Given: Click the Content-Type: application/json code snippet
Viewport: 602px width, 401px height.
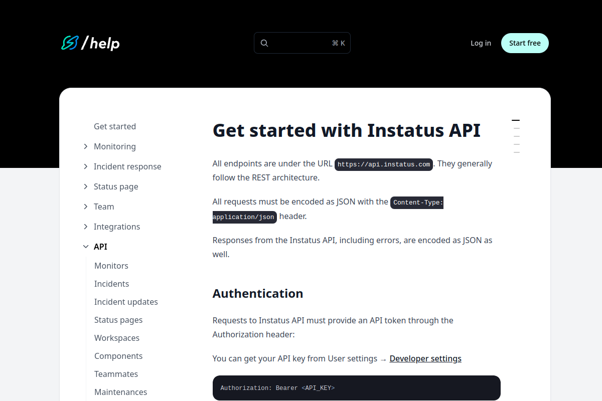Looking at the screenshot, I should pyautogui.click(x=328, y=210).
